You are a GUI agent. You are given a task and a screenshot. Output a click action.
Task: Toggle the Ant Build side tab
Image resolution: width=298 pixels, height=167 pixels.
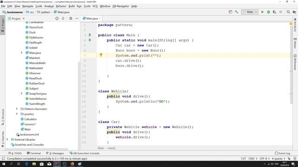coord(295,25)
